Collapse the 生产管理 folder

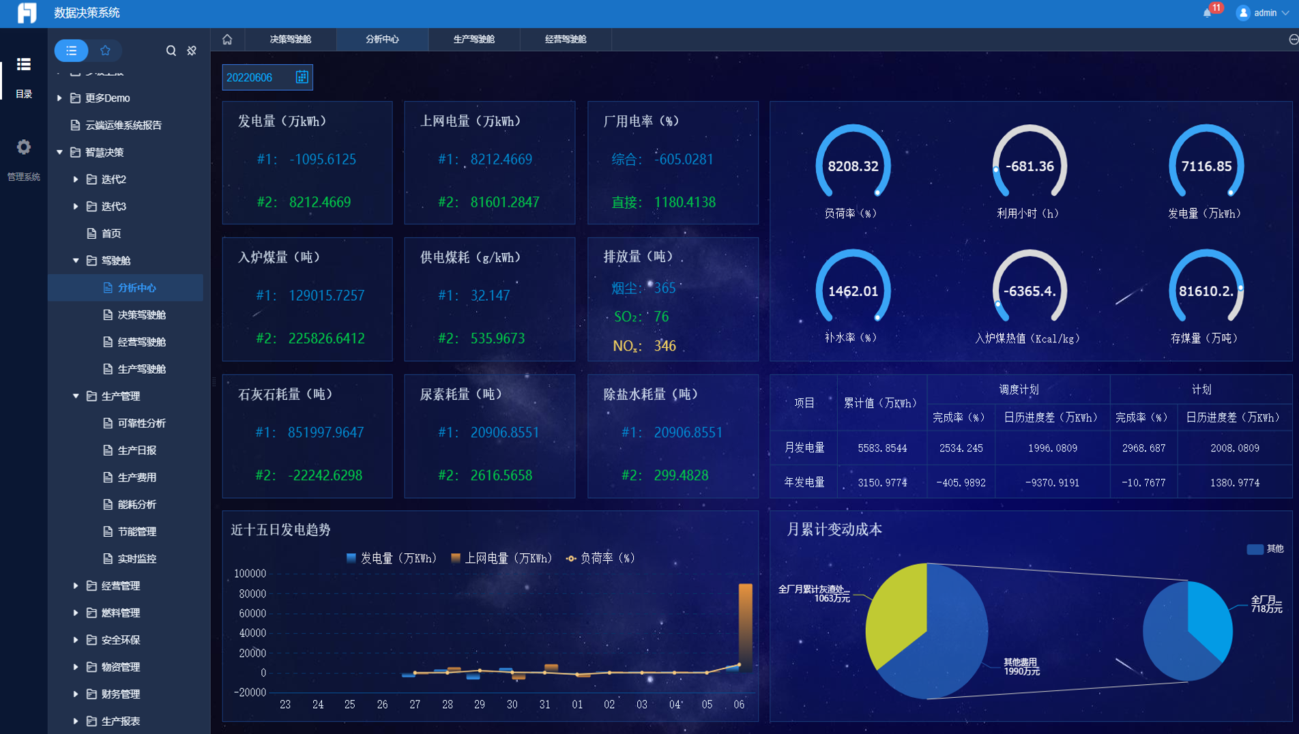(x=76, y=396)
